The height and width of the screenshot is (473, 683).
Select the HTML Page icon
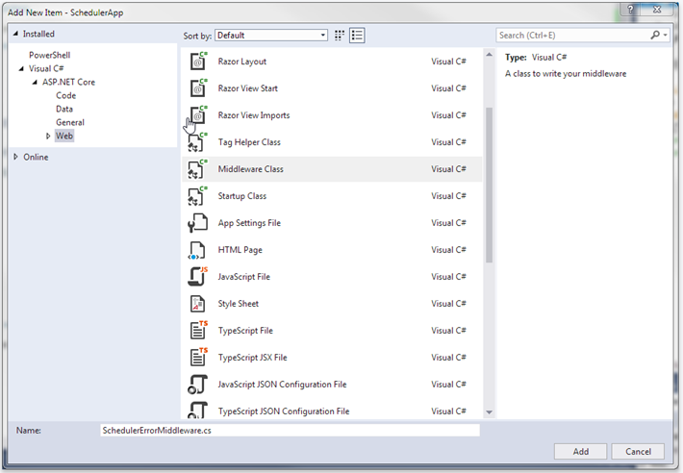point(198,250)
